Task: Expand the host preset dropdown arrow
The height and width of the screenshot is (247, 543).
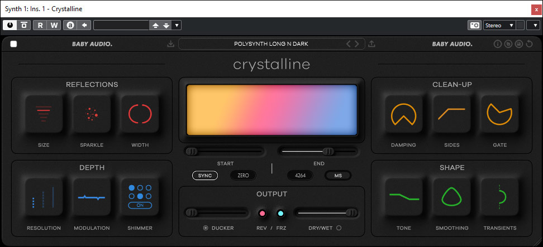Action: pyautogui.click(x=177, y=25)
